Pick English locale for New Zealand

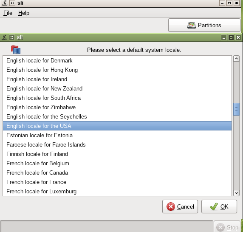117,88
